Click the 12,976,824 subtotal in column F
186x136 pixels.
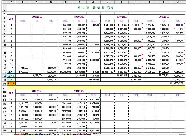[x=79, y=72]
